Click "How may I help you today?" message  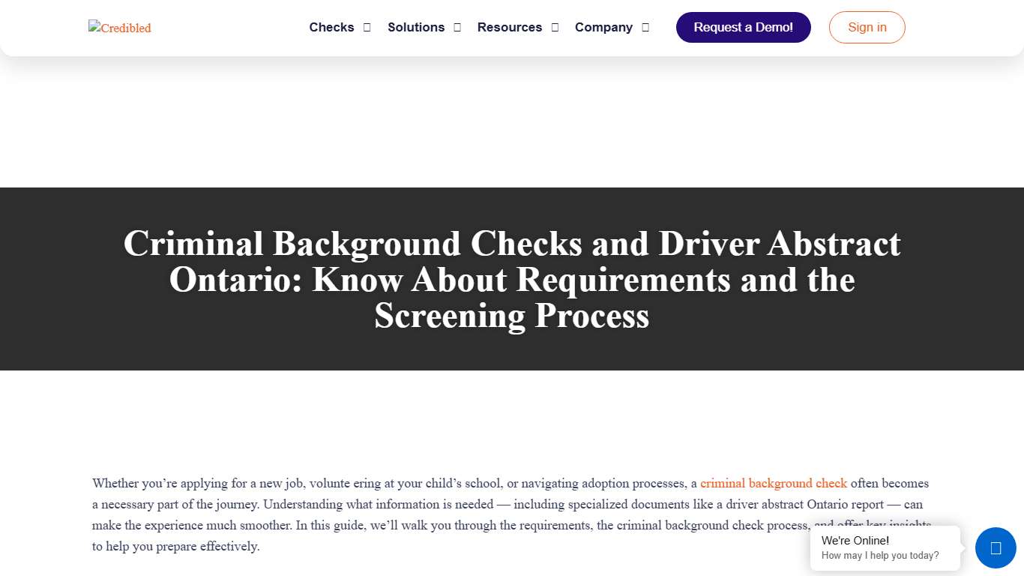pyautogui.click(x=880, y=555)
